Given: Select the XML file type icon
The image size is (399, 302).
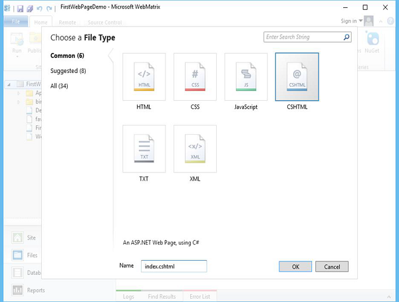Looking at the screenshot, I should tap(195, 149).
